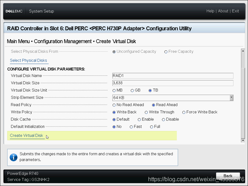The width and height of the screenshot is (248, 186).
Task: Set read policy to Read Ahead
Action: click(153, 105)
